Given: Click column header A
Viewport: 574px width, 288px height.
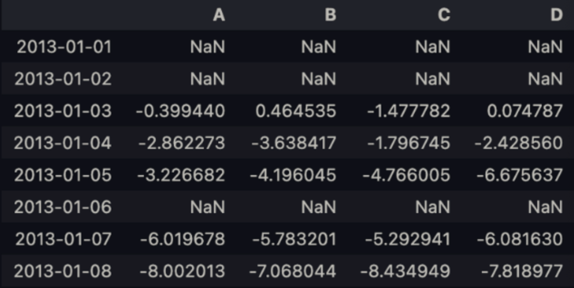Looking at the screenshot, I should coord(219,15).
